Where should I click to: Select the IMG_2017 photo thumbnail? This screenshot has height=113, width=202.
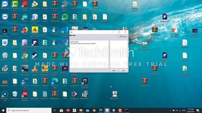coord(115,95)
